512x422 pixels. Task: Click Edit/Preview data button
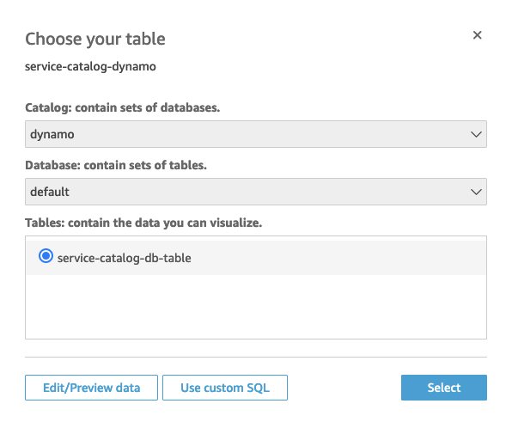(91, 388)
